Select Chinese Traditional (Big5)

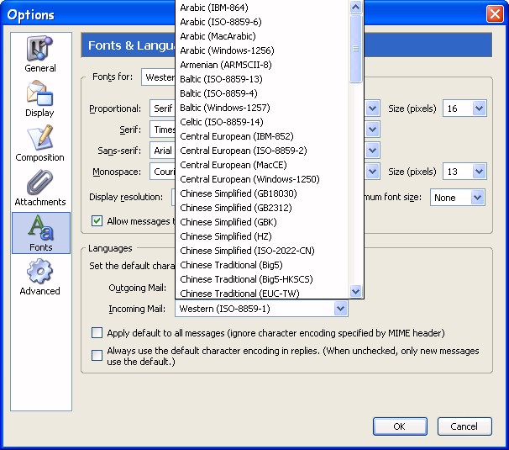click(262, 265)
